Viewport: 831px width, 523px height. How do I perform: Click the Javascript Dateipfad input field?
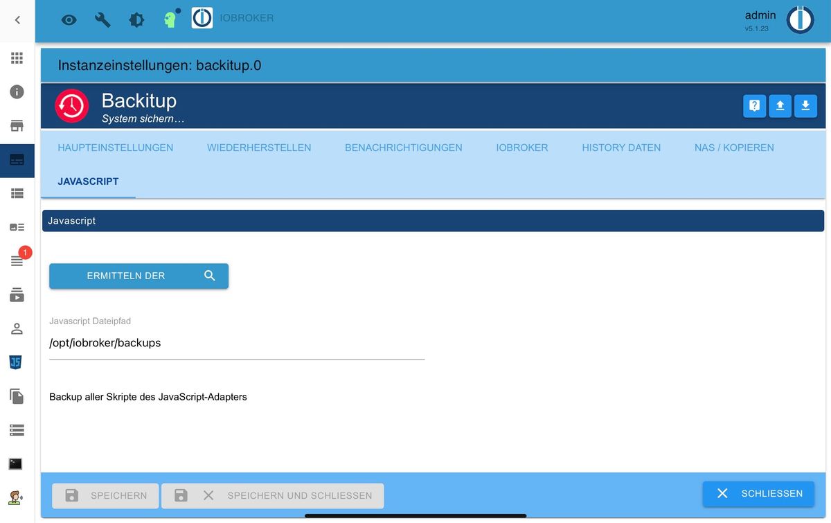point(237,343)
